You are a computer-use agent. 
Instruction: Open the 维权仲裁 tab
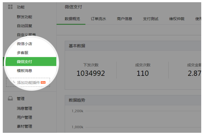click(177, 19)
